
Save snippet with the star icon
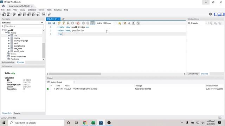[120, 23]
